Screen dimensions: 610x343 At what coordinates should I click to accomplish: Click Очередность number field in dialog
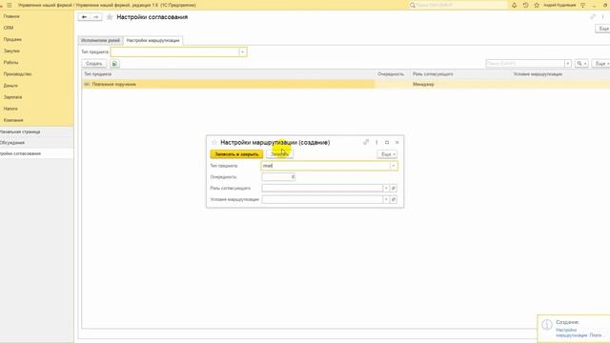pos(278,177)
